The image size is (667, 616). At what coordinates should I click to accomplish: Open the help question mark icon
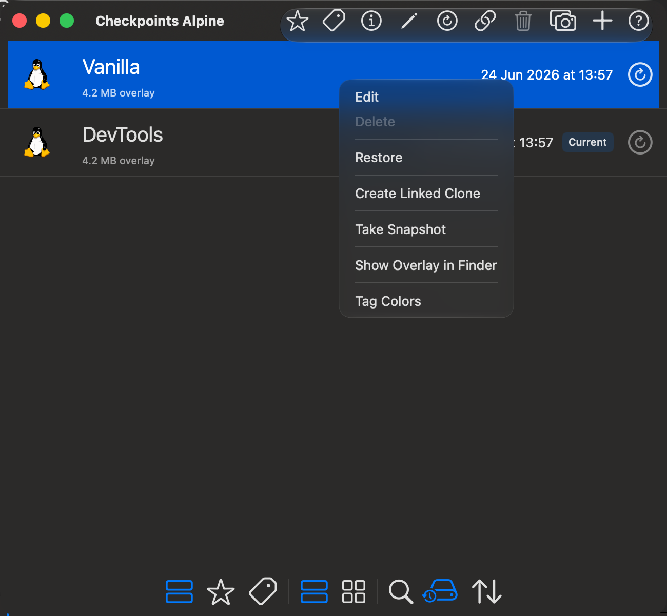click(x=639, y=21)
